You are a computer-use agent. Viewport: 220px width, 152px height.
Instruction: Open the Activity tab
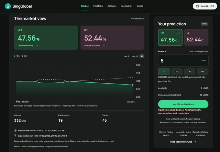112,6
